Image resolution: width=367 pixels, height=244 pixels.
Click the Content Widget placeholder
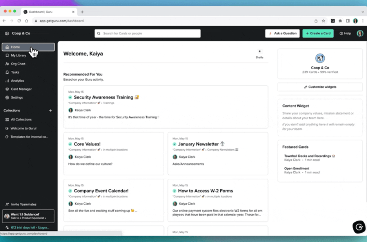tap(320, 117)
